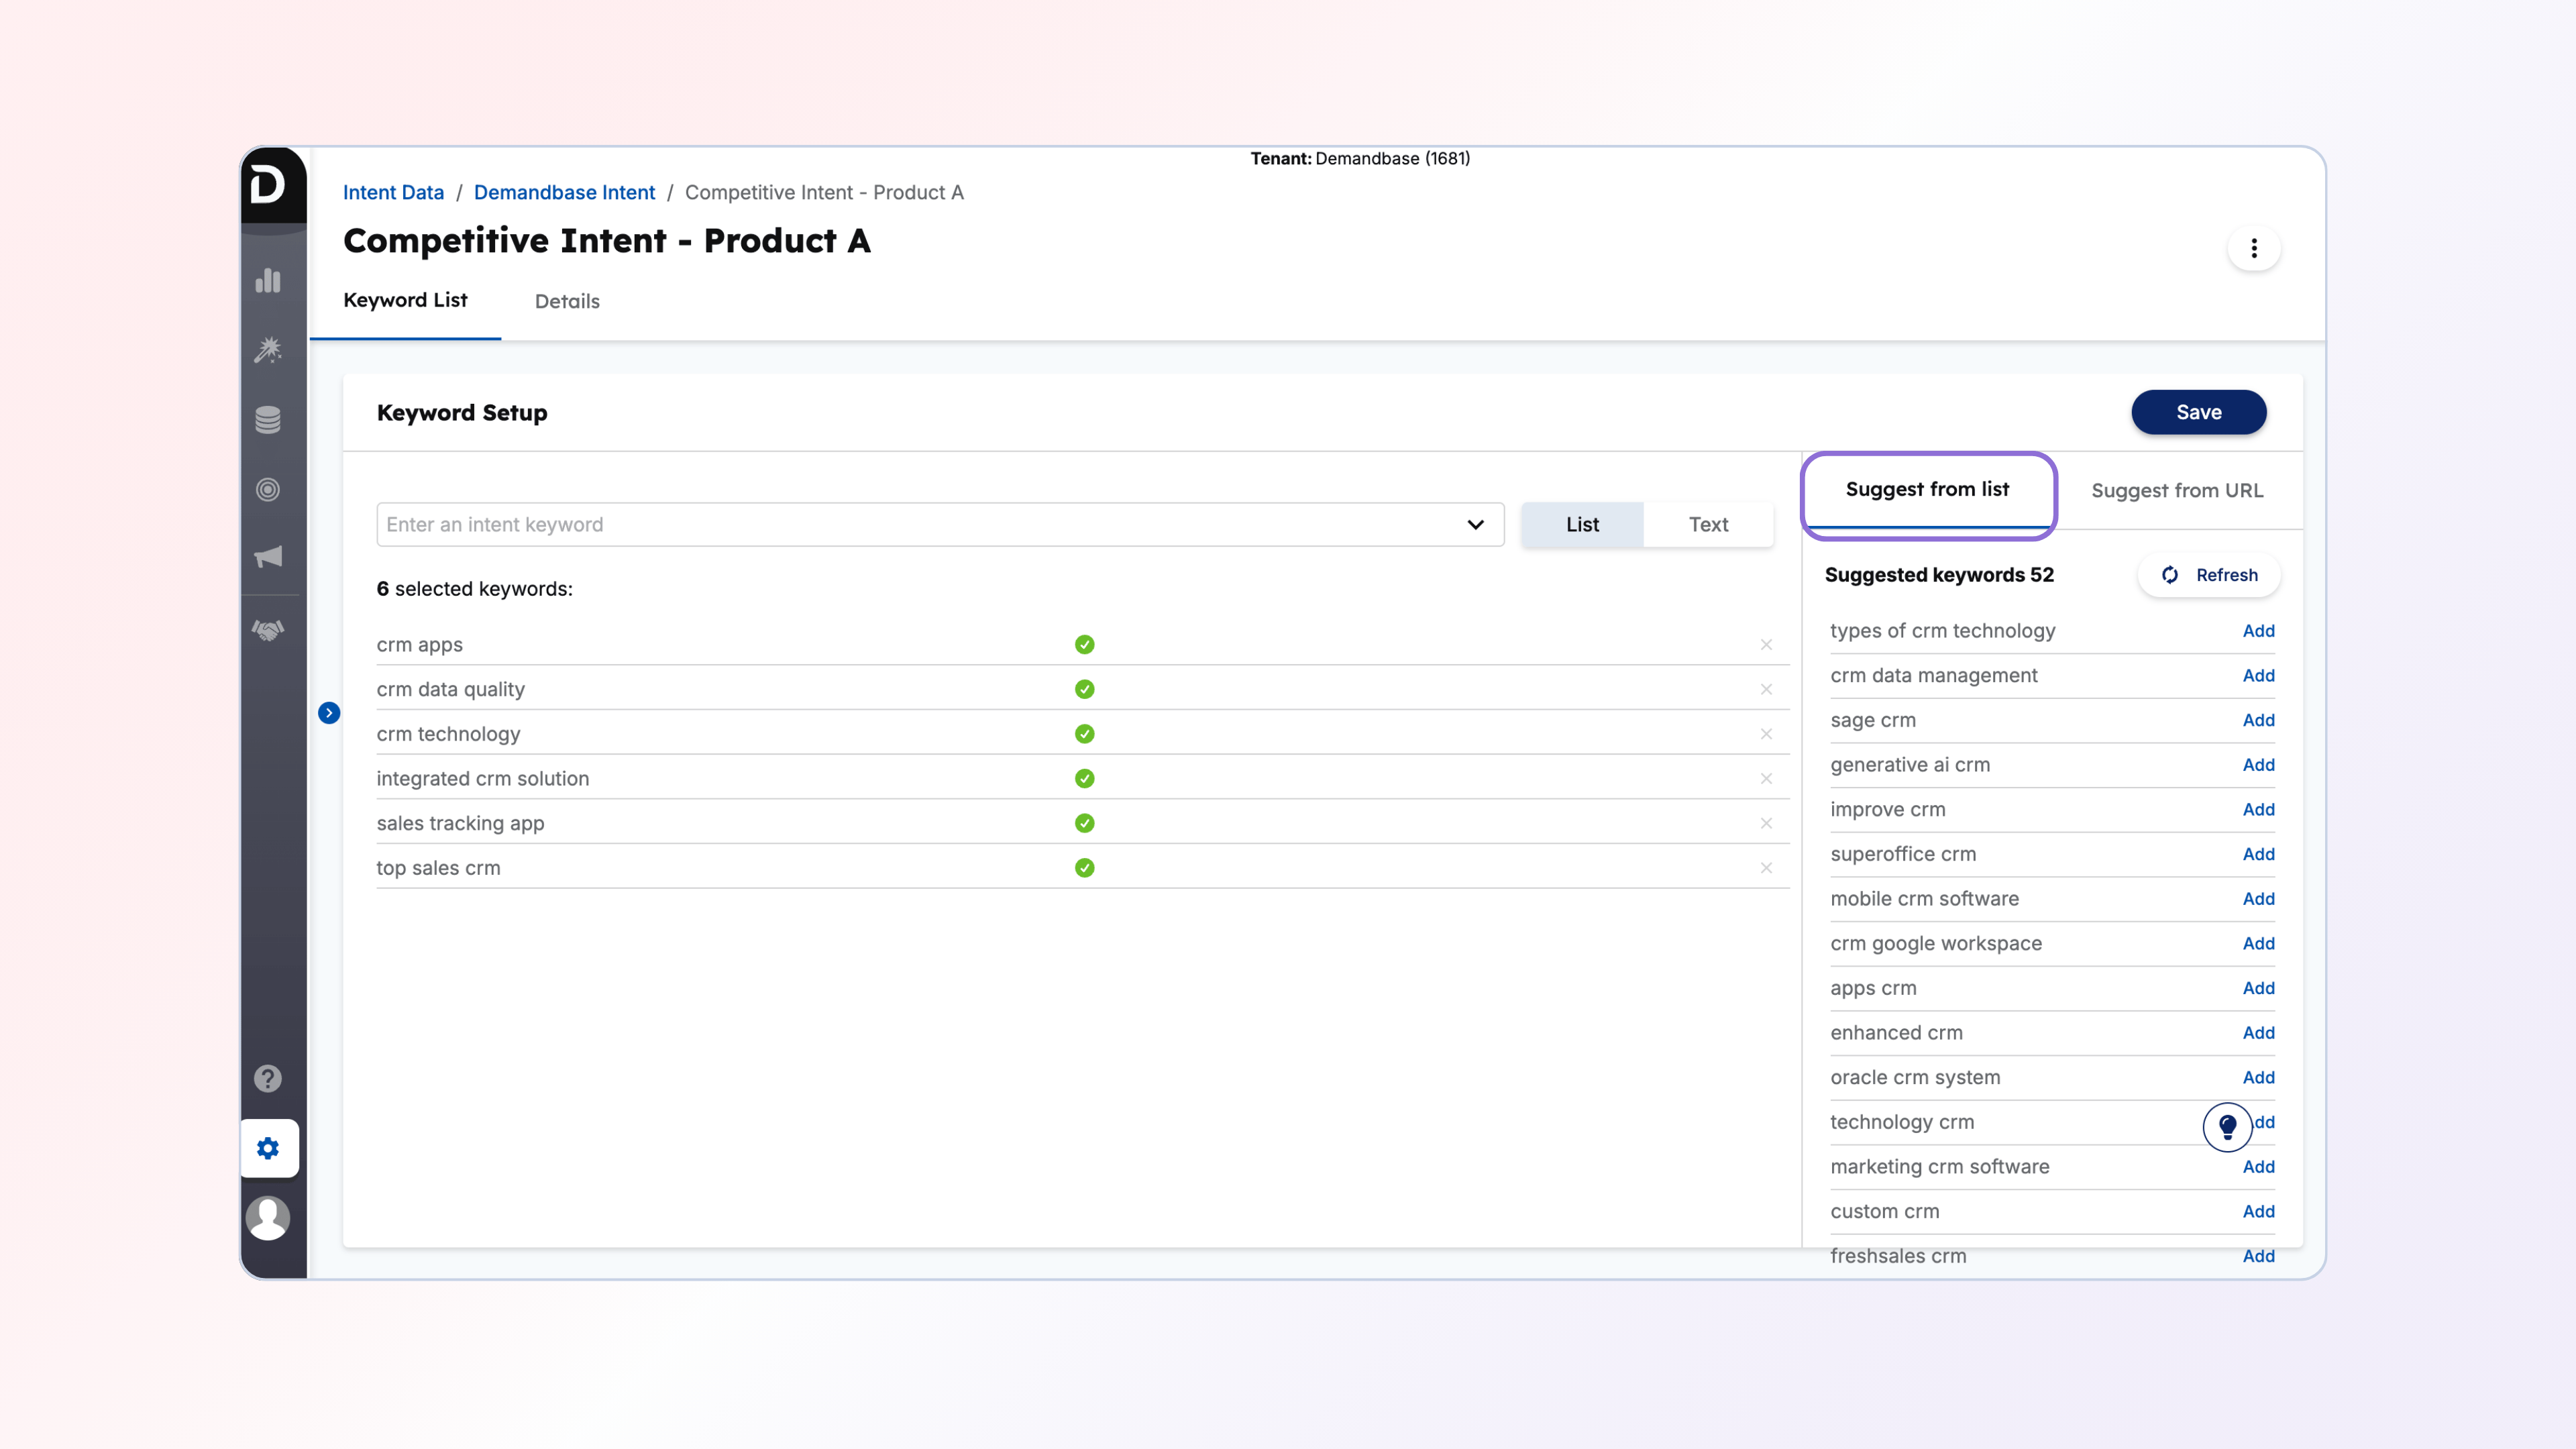2576x1449 pixels.
Task: Open the help question mark icon
Action: tap(268, 1079)
